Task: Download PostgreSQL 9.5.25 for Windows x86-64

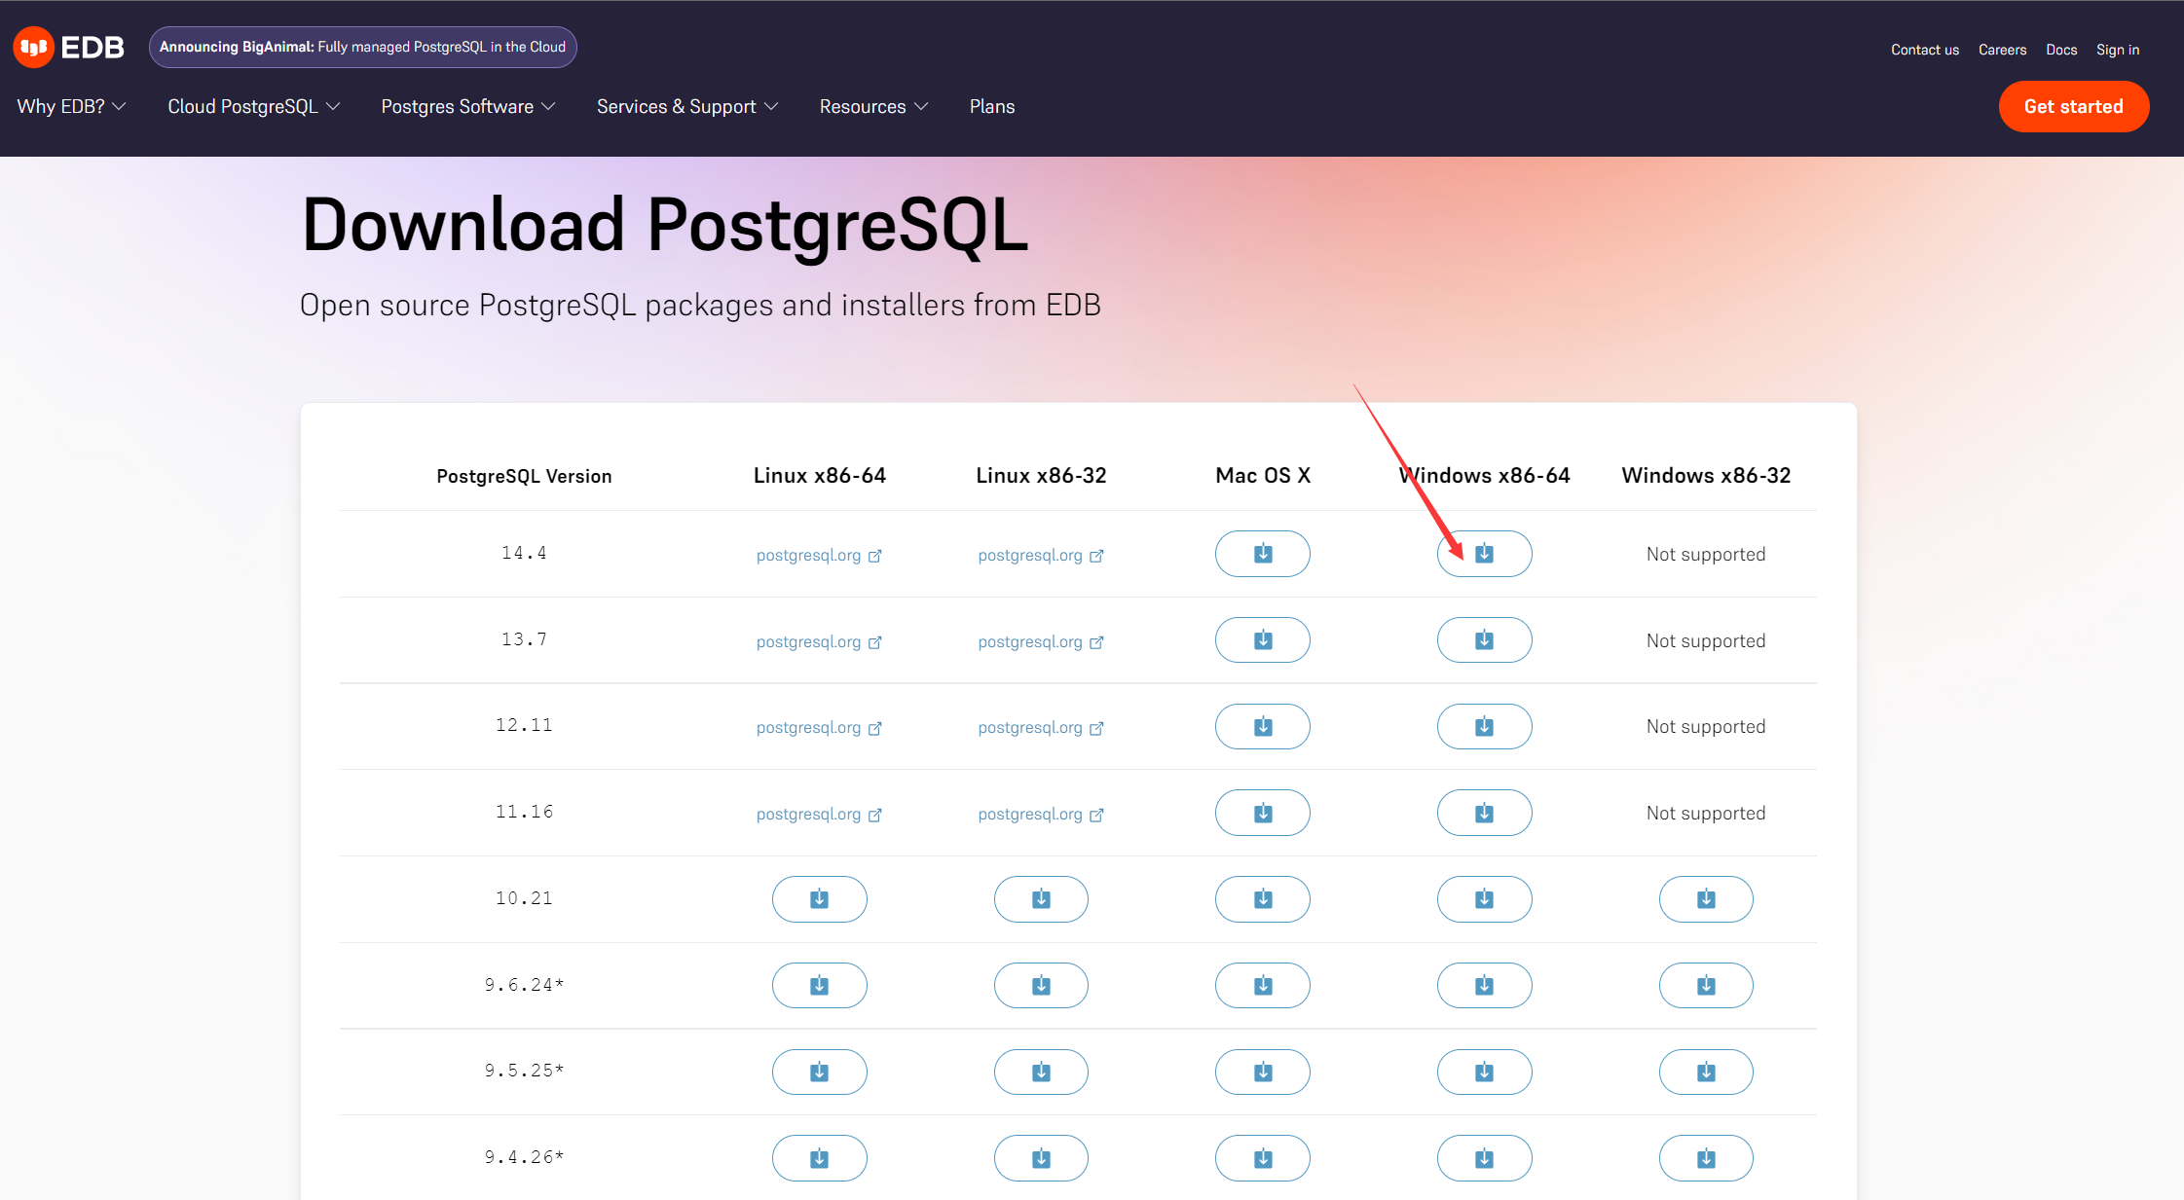Action: (x=1484, y=1072)
